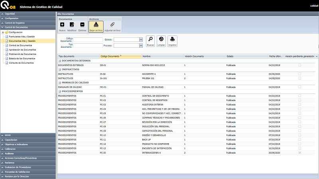Click the Adjuntar archivo paperclip icon
The image size is (319, 179).
click(112, 25)
